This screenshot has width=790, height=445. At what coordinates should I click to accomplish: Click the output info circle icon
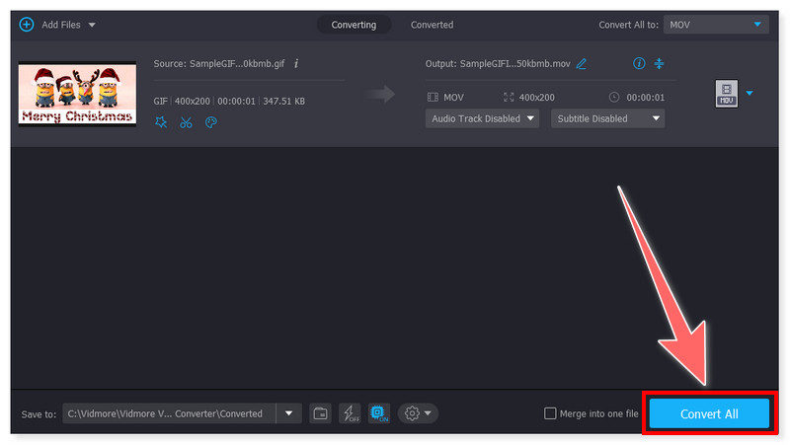point(639,64)
